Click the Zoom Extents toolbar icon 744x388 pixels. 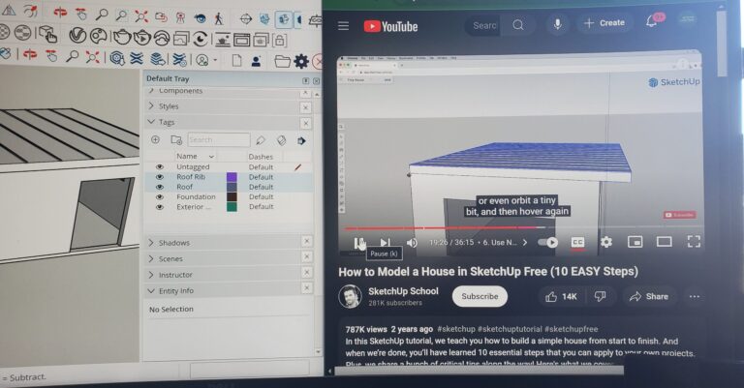(x=141, y=17)
